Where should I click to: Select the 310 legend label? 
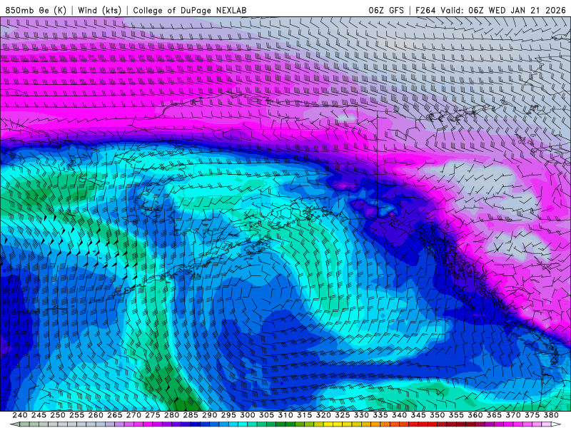[285, 415]
